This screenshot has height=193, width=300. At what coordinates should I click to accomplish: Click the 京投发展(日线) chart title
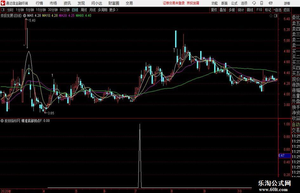click(11, 16)
